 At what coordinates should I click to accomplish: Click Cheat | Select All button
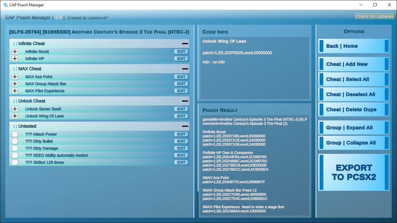pyautogui.click(x=354, y=79)
